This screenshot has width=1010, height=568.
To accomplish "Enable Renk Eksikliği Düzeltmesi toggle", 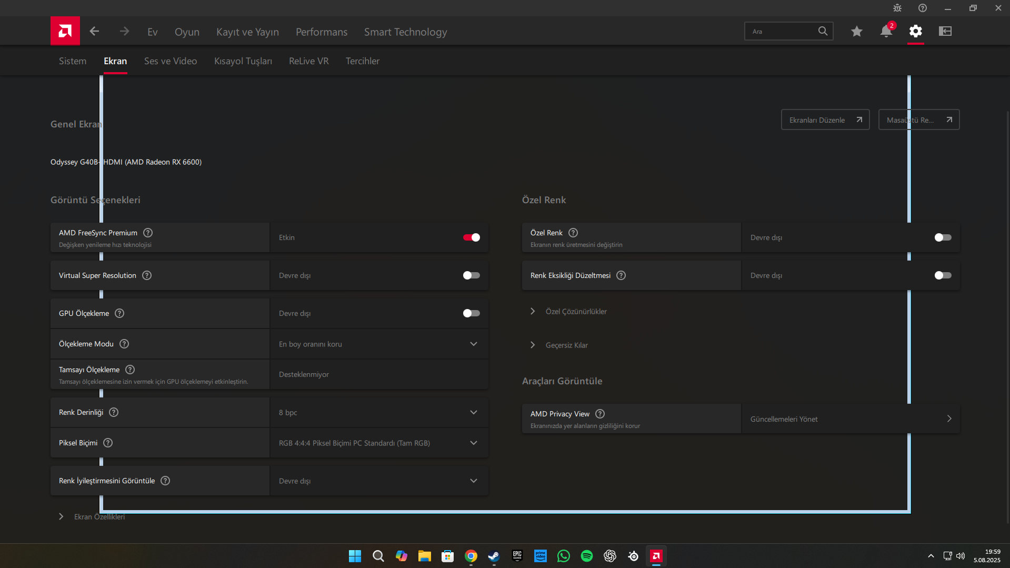I will click(x=943, y=275).
